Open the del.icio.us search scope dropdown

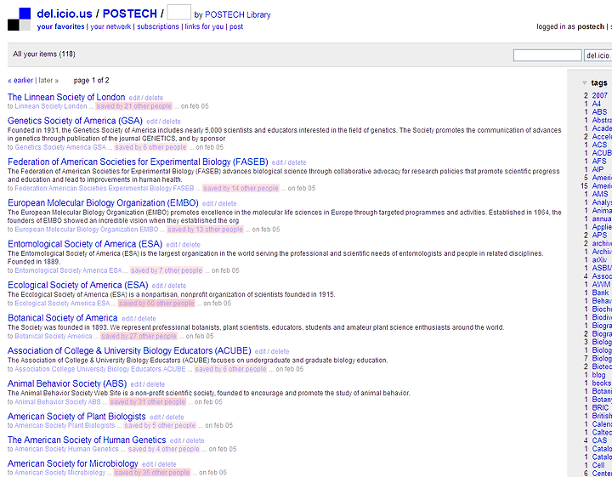(x=598, y=56)
